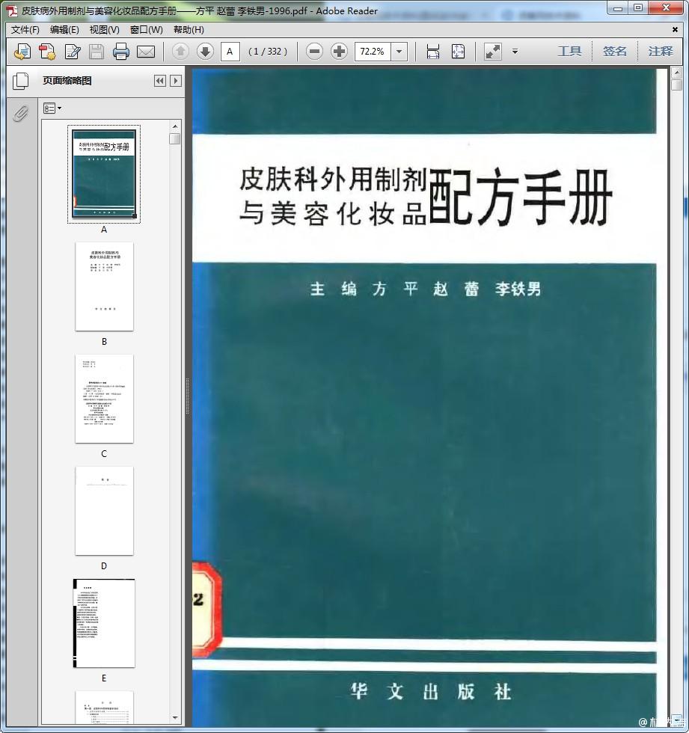Viewport: 689px width, 733px height.
Task: Click the thumbnail panel vertical scrollbar
Action: (x=175, y=374)
